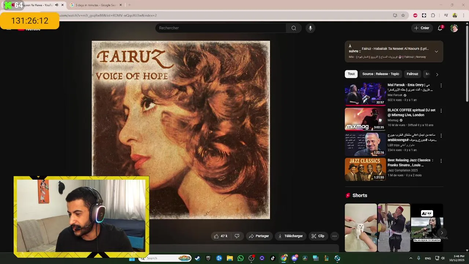Open options menu for BLACK COFFEE video

click(x=441, y=110)
